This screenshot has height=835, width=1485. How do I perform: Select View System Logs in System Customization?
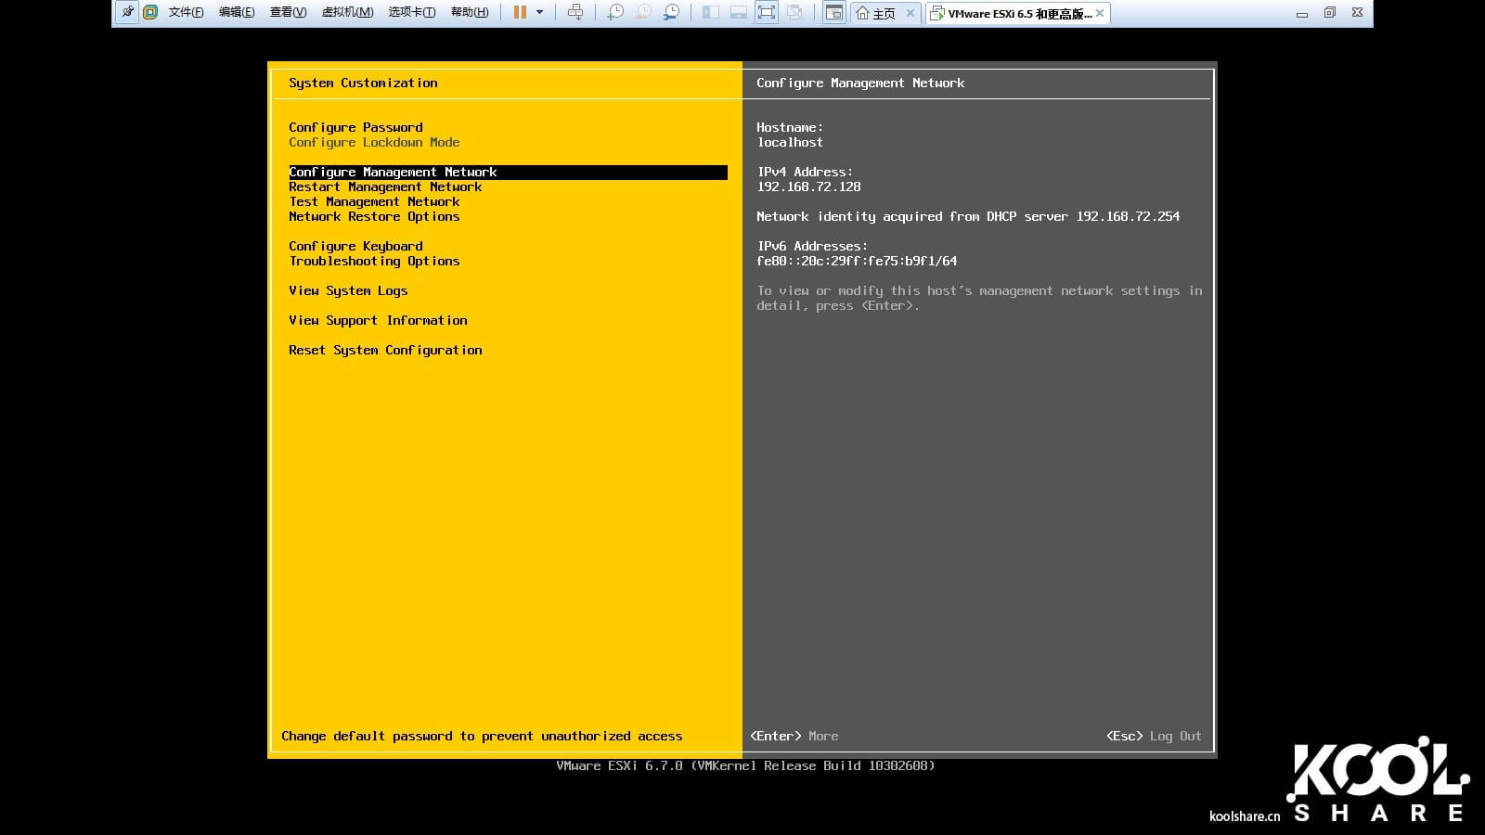click(348, 290)
